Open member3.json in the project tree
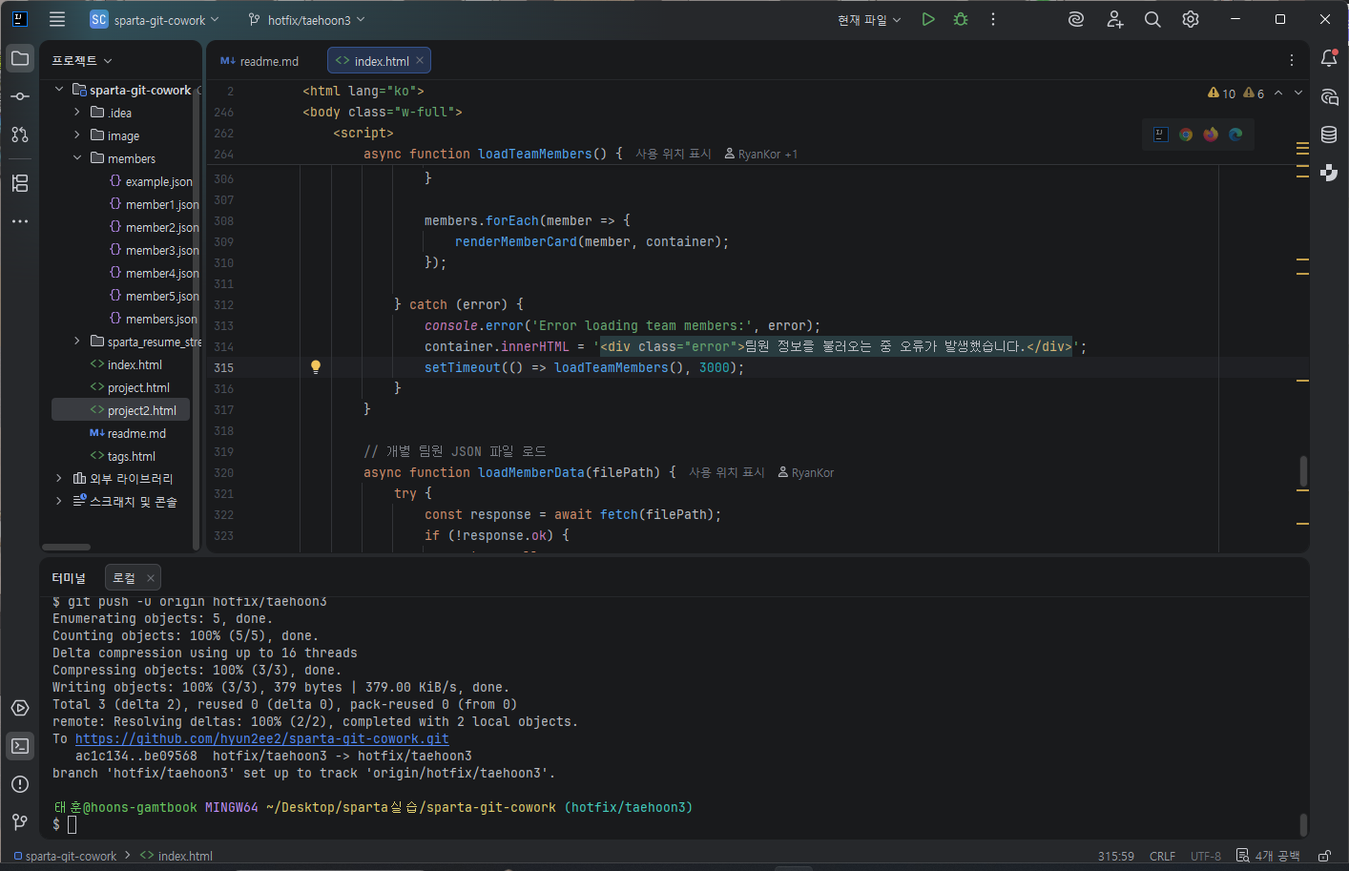Image resolution: width=1349 pixels, height=871 pixels. coord(161,250)
